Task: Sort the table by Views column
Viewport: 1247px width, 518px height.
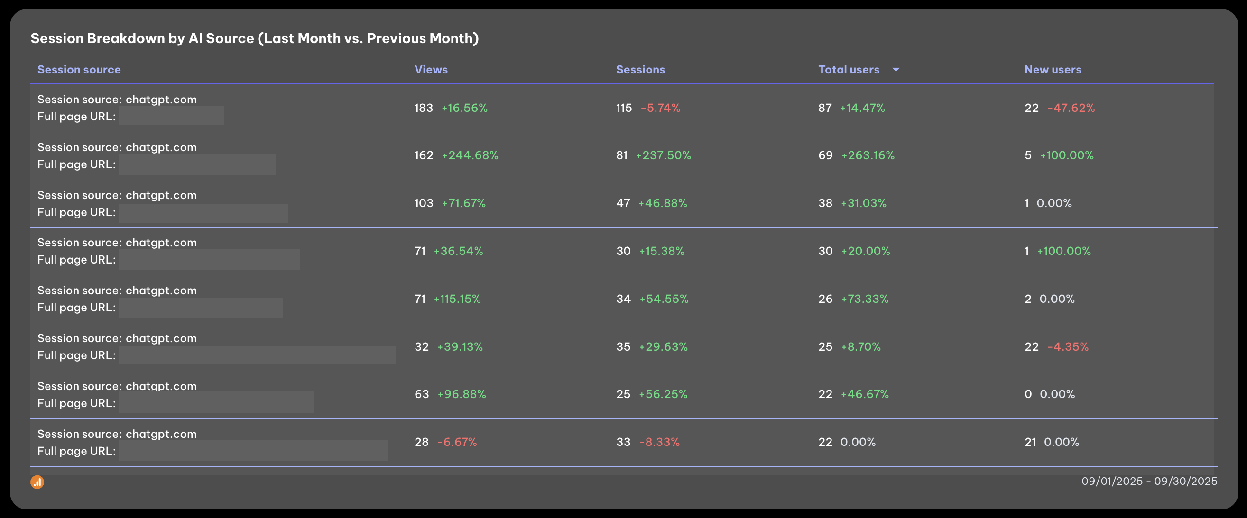Action: coord(430,69)
